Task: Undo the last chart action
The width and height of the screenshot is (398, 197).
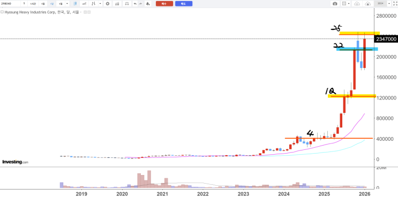Action: [x=135, y=4]
